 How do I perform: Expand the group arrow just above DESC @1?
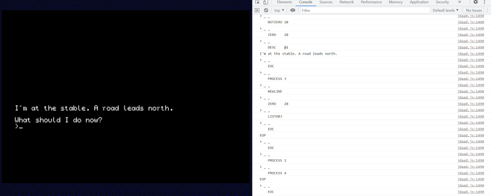coord(261,41)
